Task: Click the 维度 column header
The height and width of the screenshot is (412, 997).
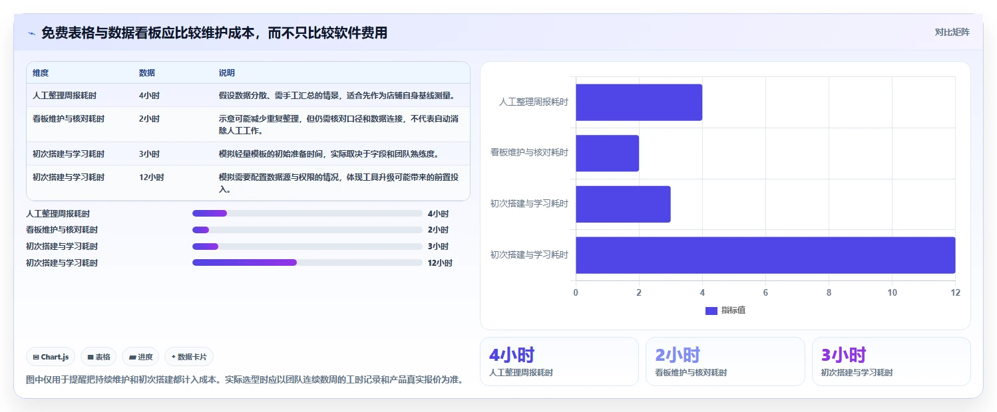Action: (x=41, y=73)
